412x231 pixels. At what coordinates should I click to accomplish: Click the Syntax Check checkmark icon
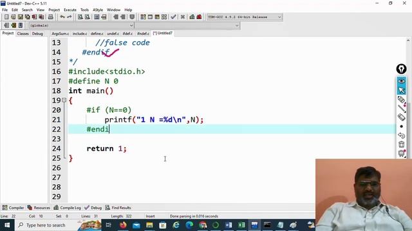(173, 17)
